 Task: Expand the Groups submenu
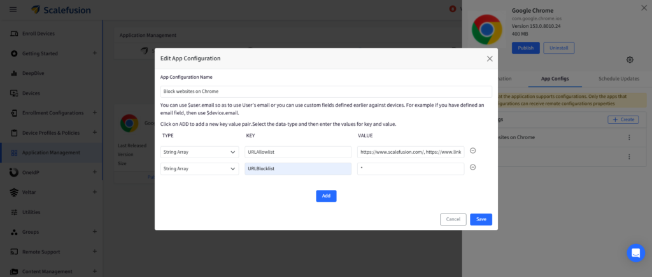coord(95,231)
